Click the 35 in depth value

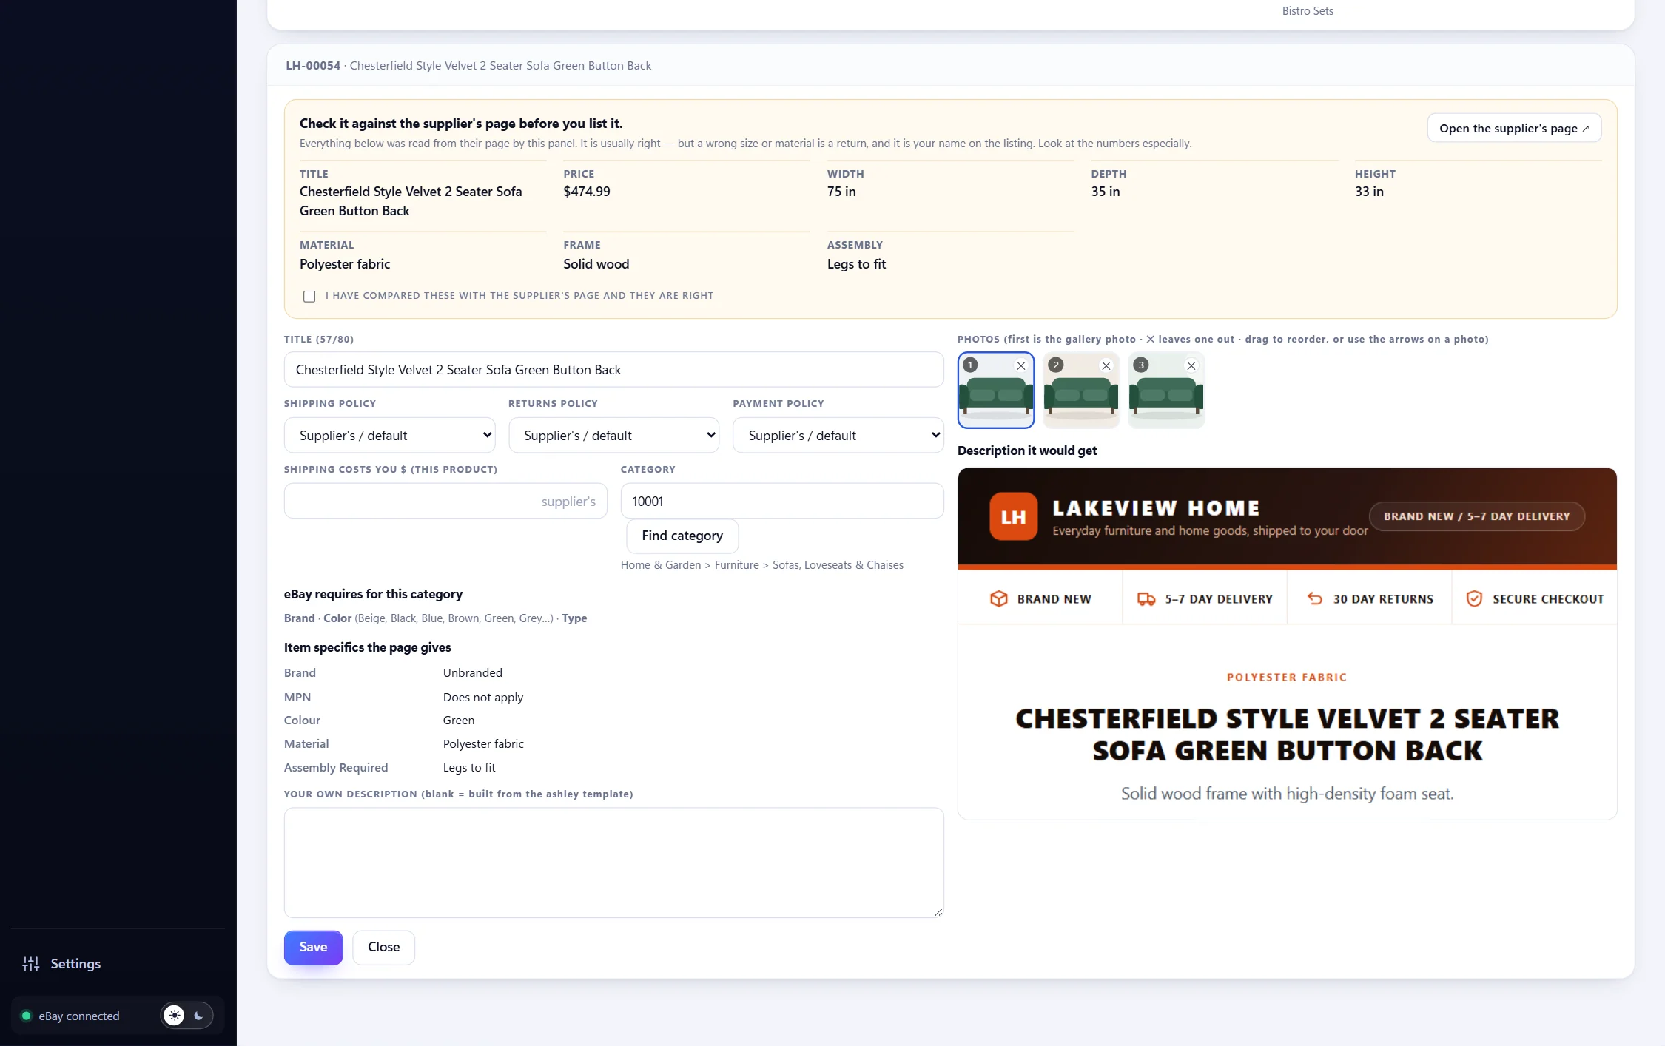(x=1106, y=192)
